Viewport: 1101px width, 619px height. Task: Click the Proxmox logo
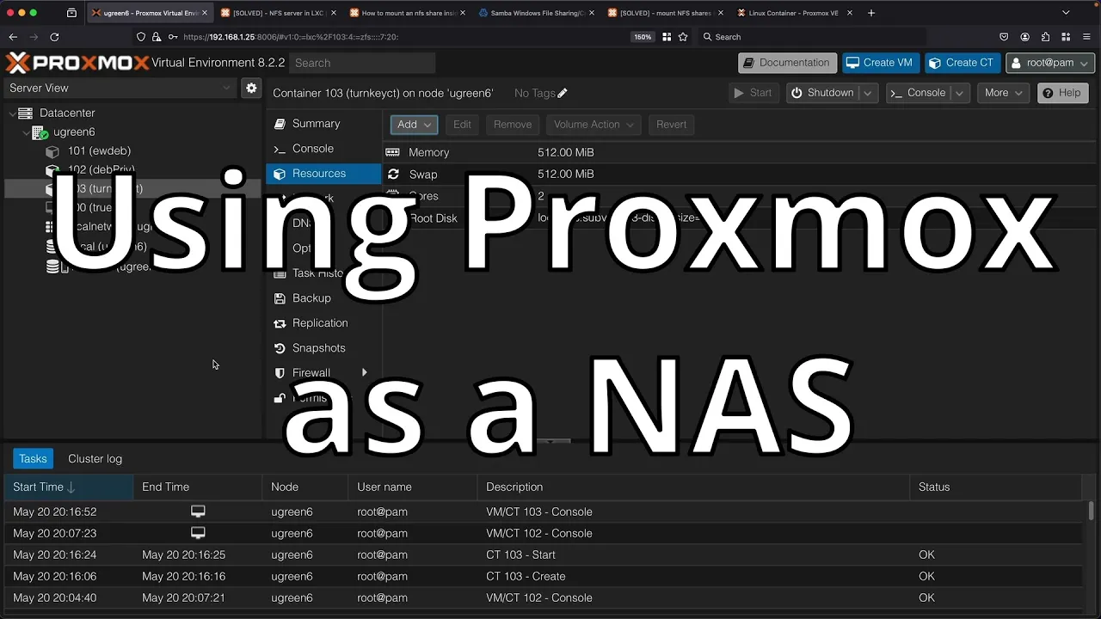[x=77, y=63]
